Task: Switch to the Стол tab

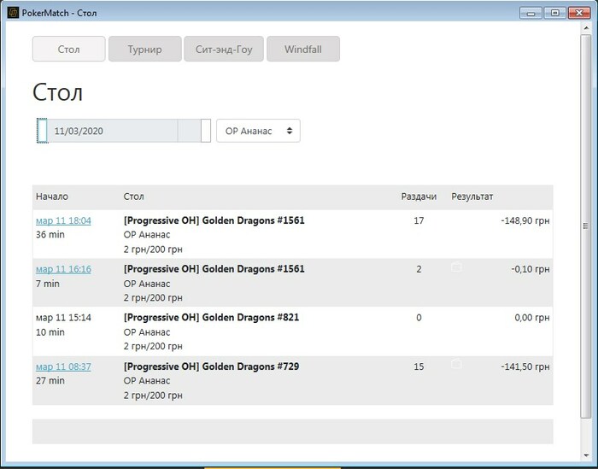Action: coord(68,49)
